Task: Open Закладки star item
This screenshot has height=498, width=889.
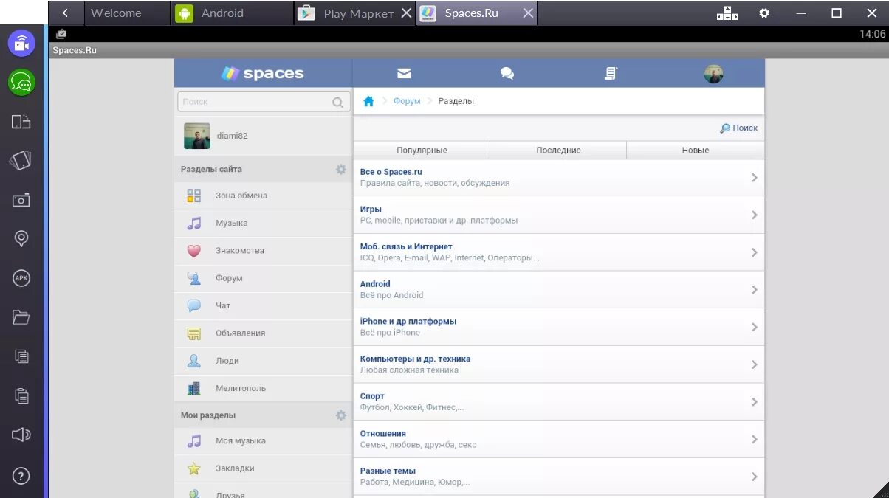Action: (x=263, y=468)
